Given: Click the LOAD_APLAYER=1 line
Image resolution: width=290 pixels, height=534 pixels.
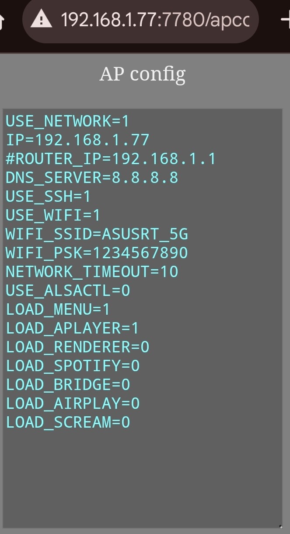Looking at the screenshot, I should (72, 328).
